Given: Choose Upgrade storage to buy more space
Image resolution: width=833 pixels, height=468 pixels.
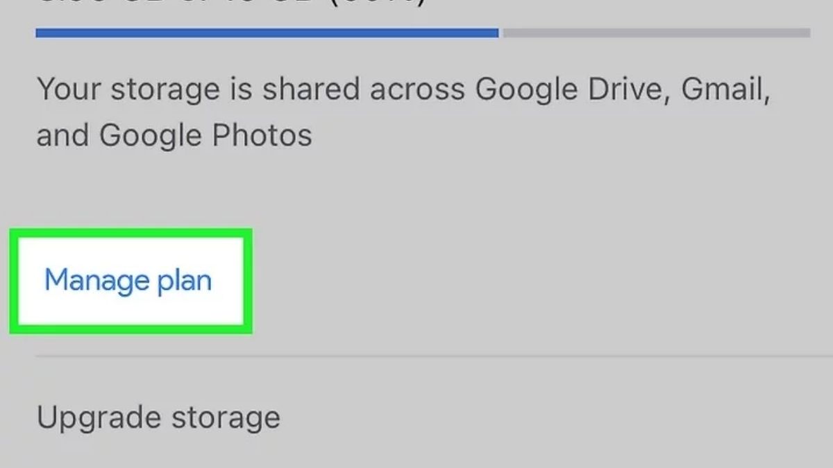Looking at the screenshot, I should (x=160, y=417).
